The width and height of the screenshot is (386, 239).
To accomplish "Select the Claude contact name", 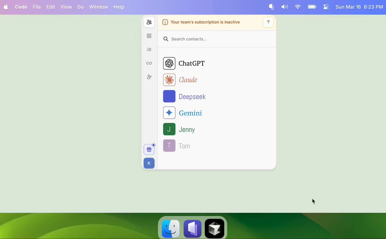I will coord(188,80).
